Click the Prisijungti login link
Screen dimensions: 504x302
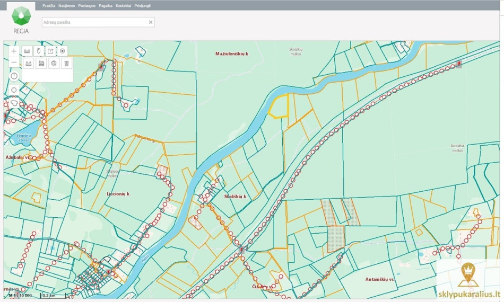[x=142, y=6]
